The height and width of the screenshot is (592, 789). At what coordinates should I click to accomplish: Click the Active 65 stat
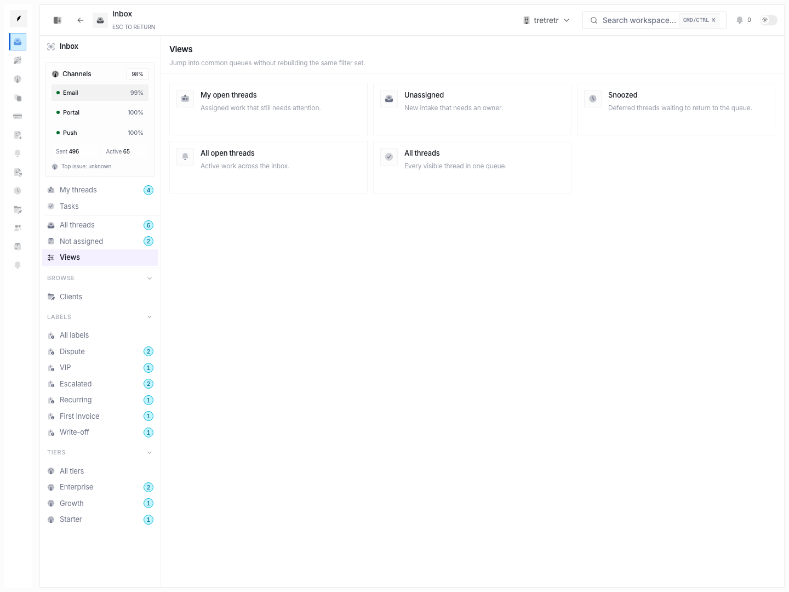(118, 152)
